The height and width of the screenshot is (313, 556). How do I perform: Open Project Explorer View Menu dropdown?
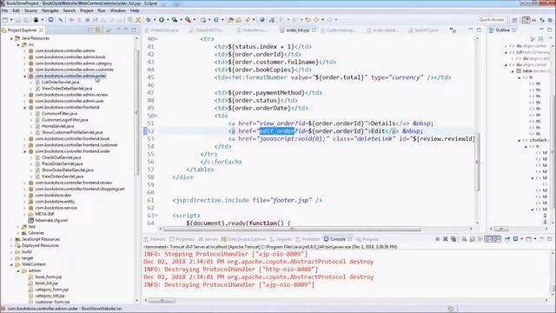[118, 30]
